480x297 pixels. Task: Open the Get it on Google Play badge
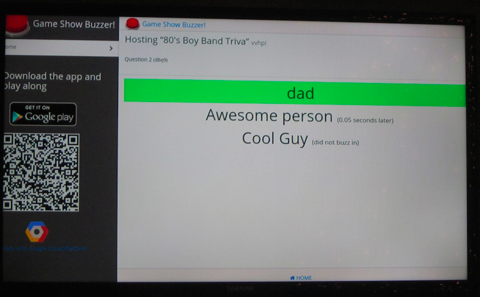click(43, 114)
